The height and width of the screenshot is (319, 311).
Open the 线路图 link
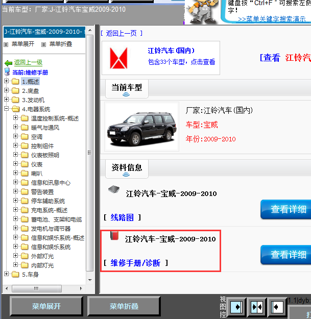tap(122, 217)
